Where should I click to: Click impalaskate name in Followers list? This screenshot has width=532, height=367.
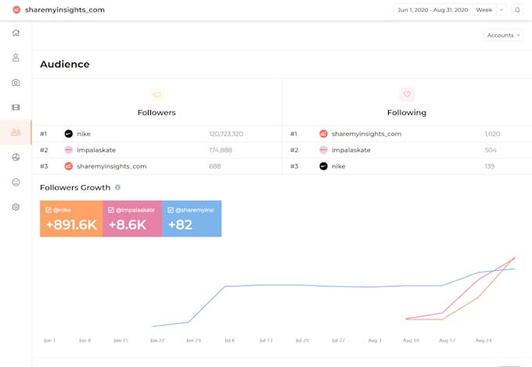96,150
